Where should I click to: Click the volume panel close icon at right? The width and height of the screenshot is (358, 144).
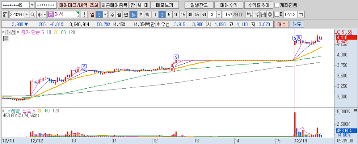pyautogui.click(x=355, y=110)
